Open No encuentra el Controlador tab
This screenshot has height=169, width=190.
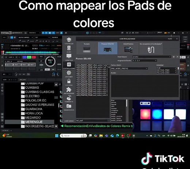pos(151,48)
